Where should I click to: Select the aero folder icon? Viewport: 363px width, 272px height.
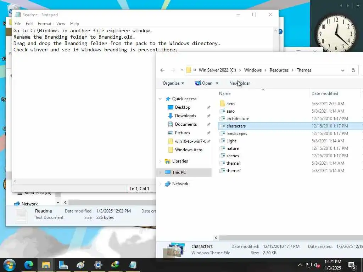point(222,104)
